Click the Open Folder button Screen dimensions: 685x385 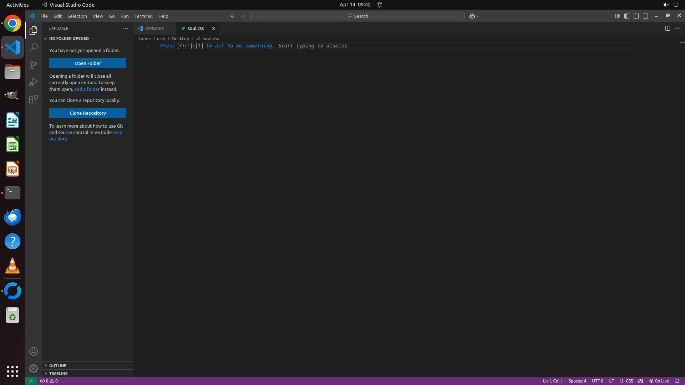(87, 63)
